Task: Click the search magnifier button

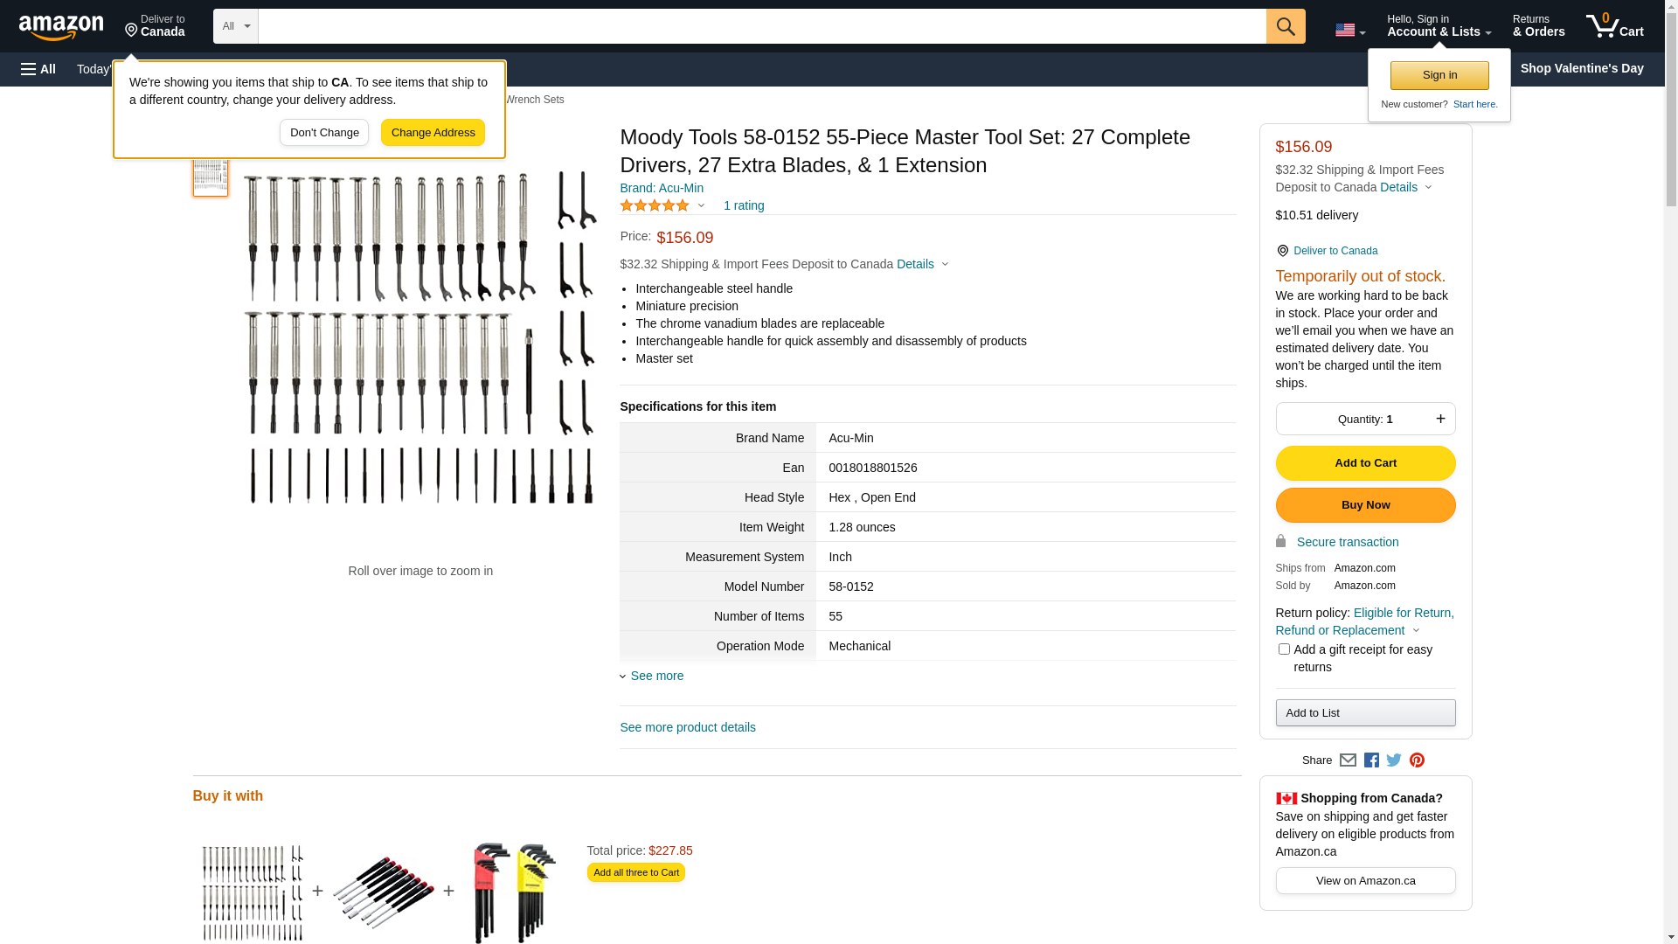Action: 1285,26
